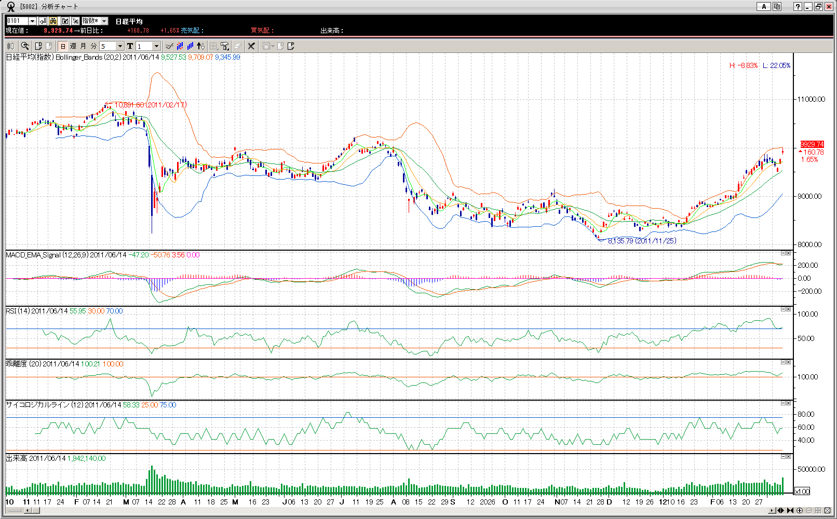Viewport: 837px width, 519px height.
Task: Click the zoom-in plus circle icon
Action: pyautogui.click(x=800, y=511)
